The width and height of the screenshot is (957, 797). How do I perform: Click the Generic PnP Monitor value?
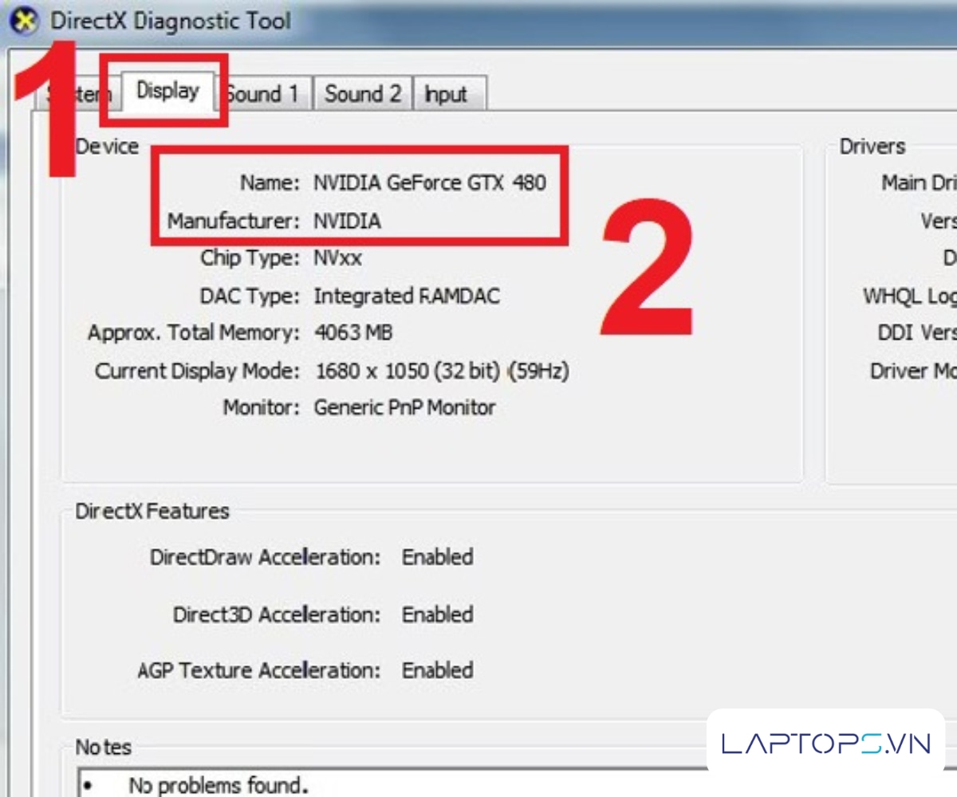pyautogui.click(x=404, y=408)
